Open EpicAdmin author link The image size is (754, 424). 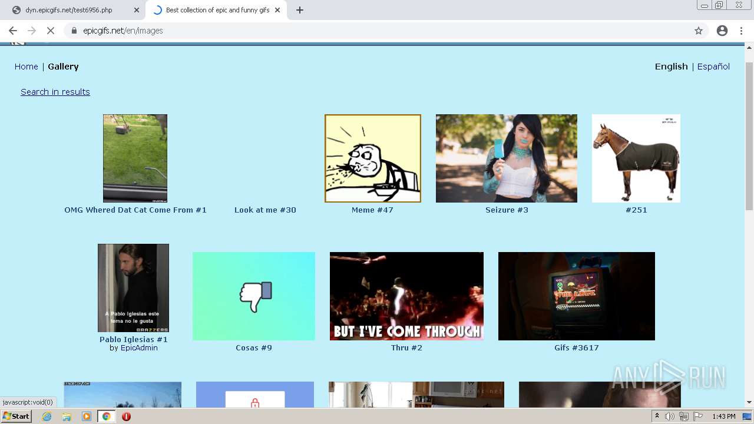(x=139, y=348)
